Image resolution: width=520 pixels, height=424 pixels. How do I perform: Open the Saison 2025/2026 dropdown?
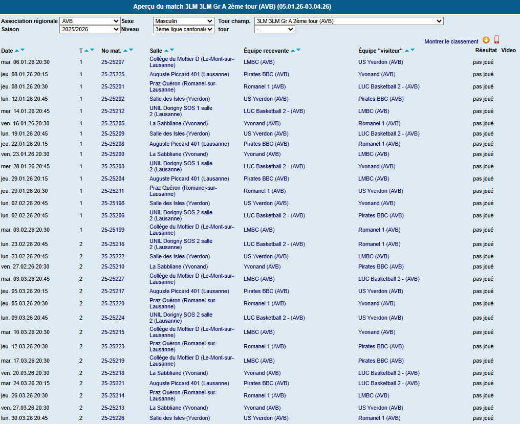[90, 30]
